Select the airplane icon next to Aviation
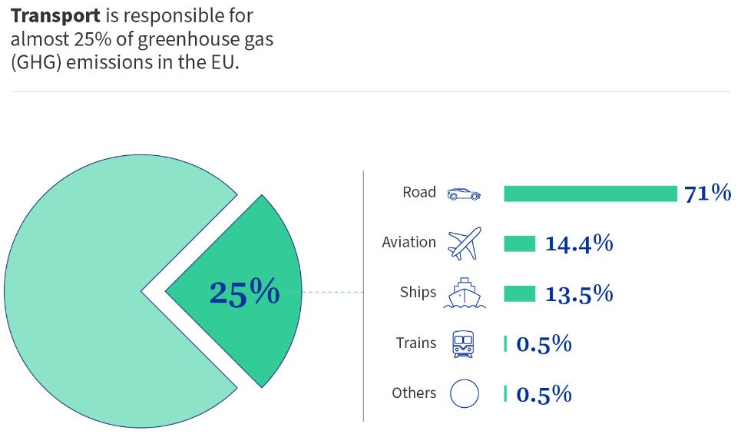741x434 pixels. [x=465, y=244]
